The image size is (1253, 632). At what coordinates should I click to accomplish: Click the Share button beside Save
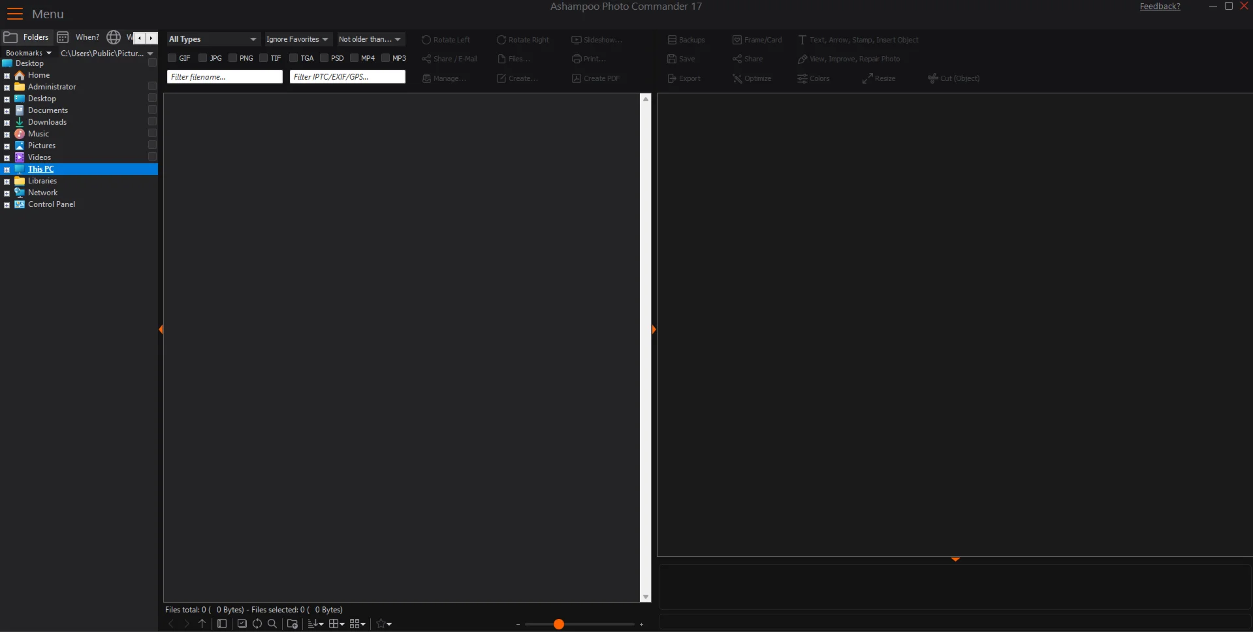pyautogui.click(x=748, y=59)
